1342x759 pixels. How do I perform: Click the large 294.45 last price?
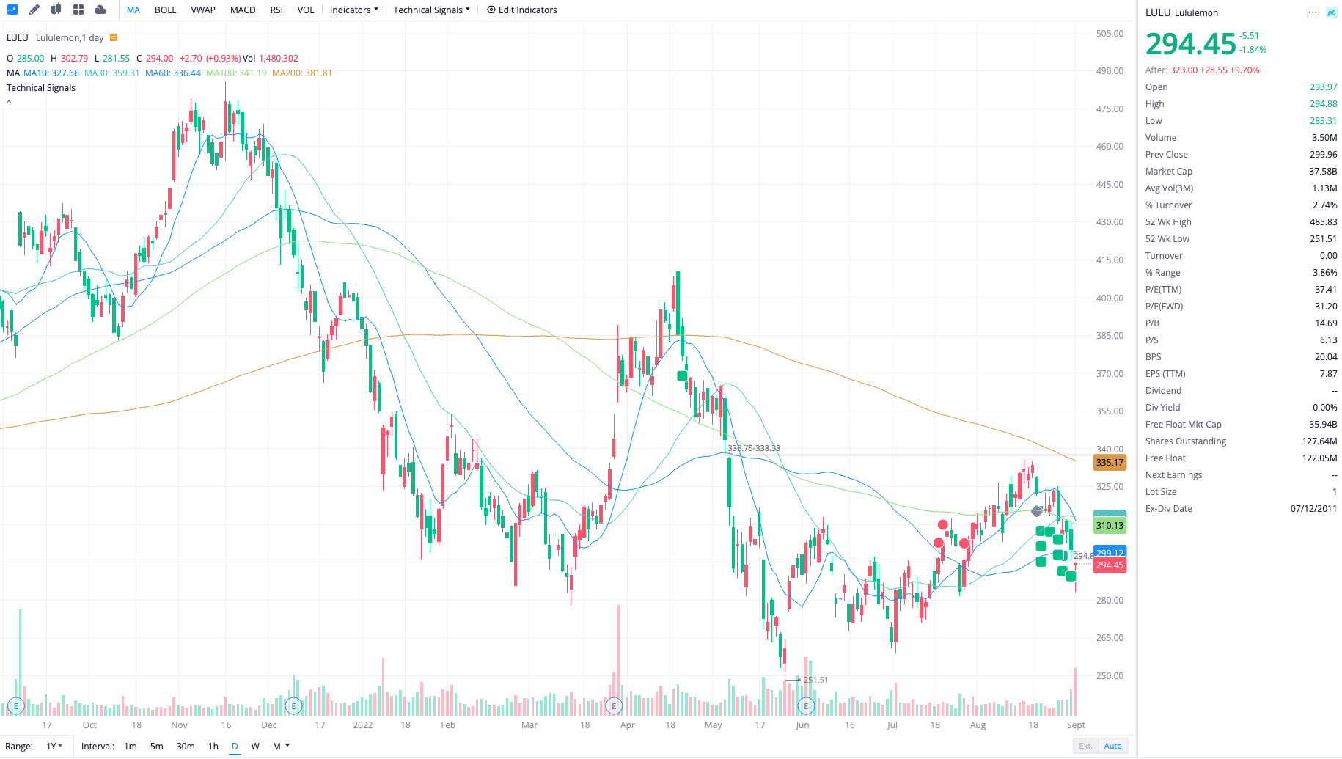tap(1191, 44)
